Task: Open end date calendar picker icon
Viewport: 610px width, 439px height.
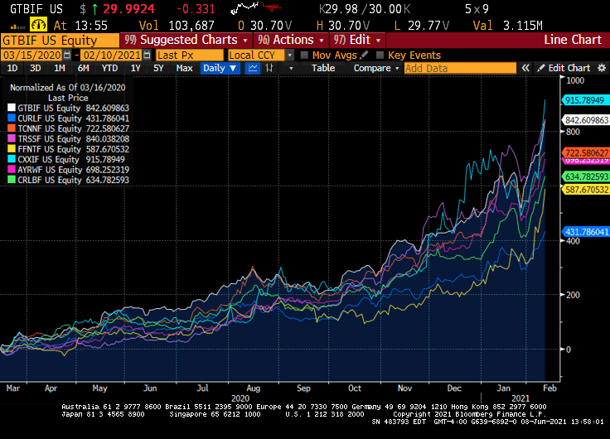Action: coord(147,55)
